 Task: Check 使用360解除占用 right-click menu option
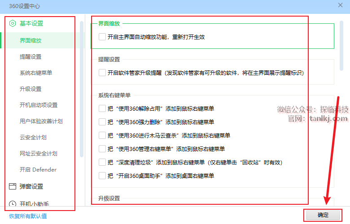(102, 108)
